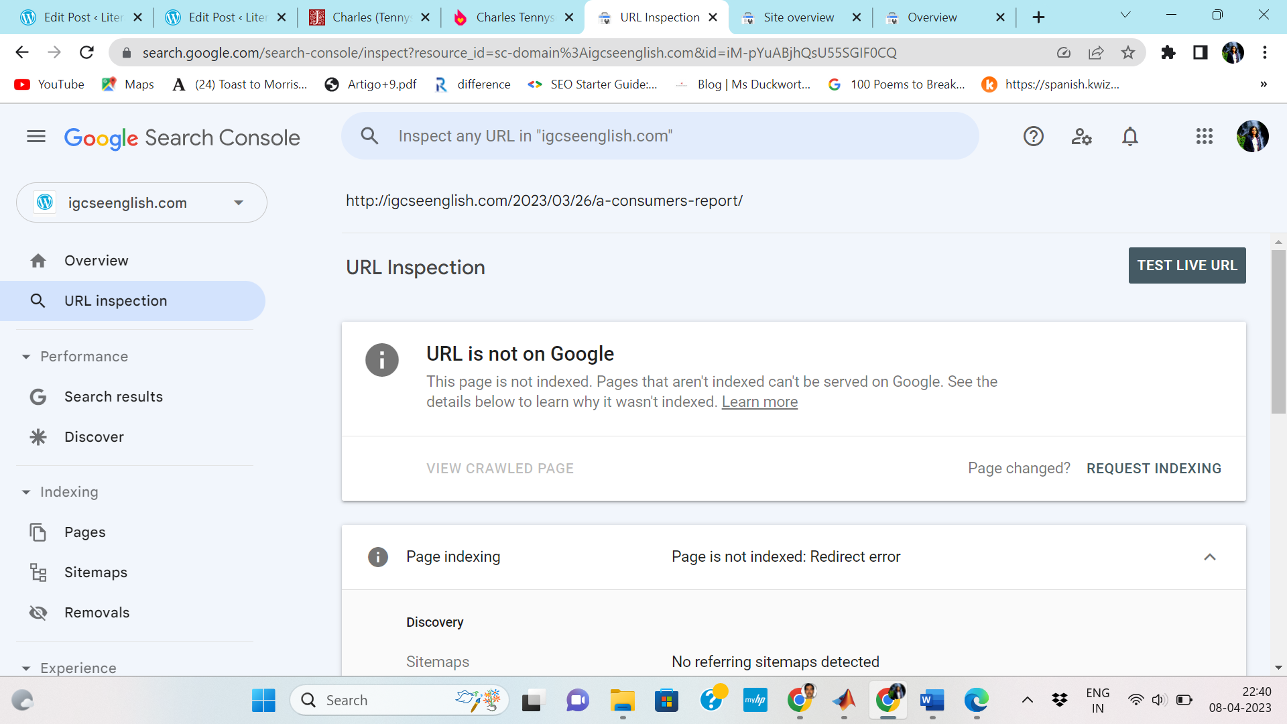Select Overview in the left navigation
Screen dimensions: 1287x724
pyautogui.click(x=96, y=261)
